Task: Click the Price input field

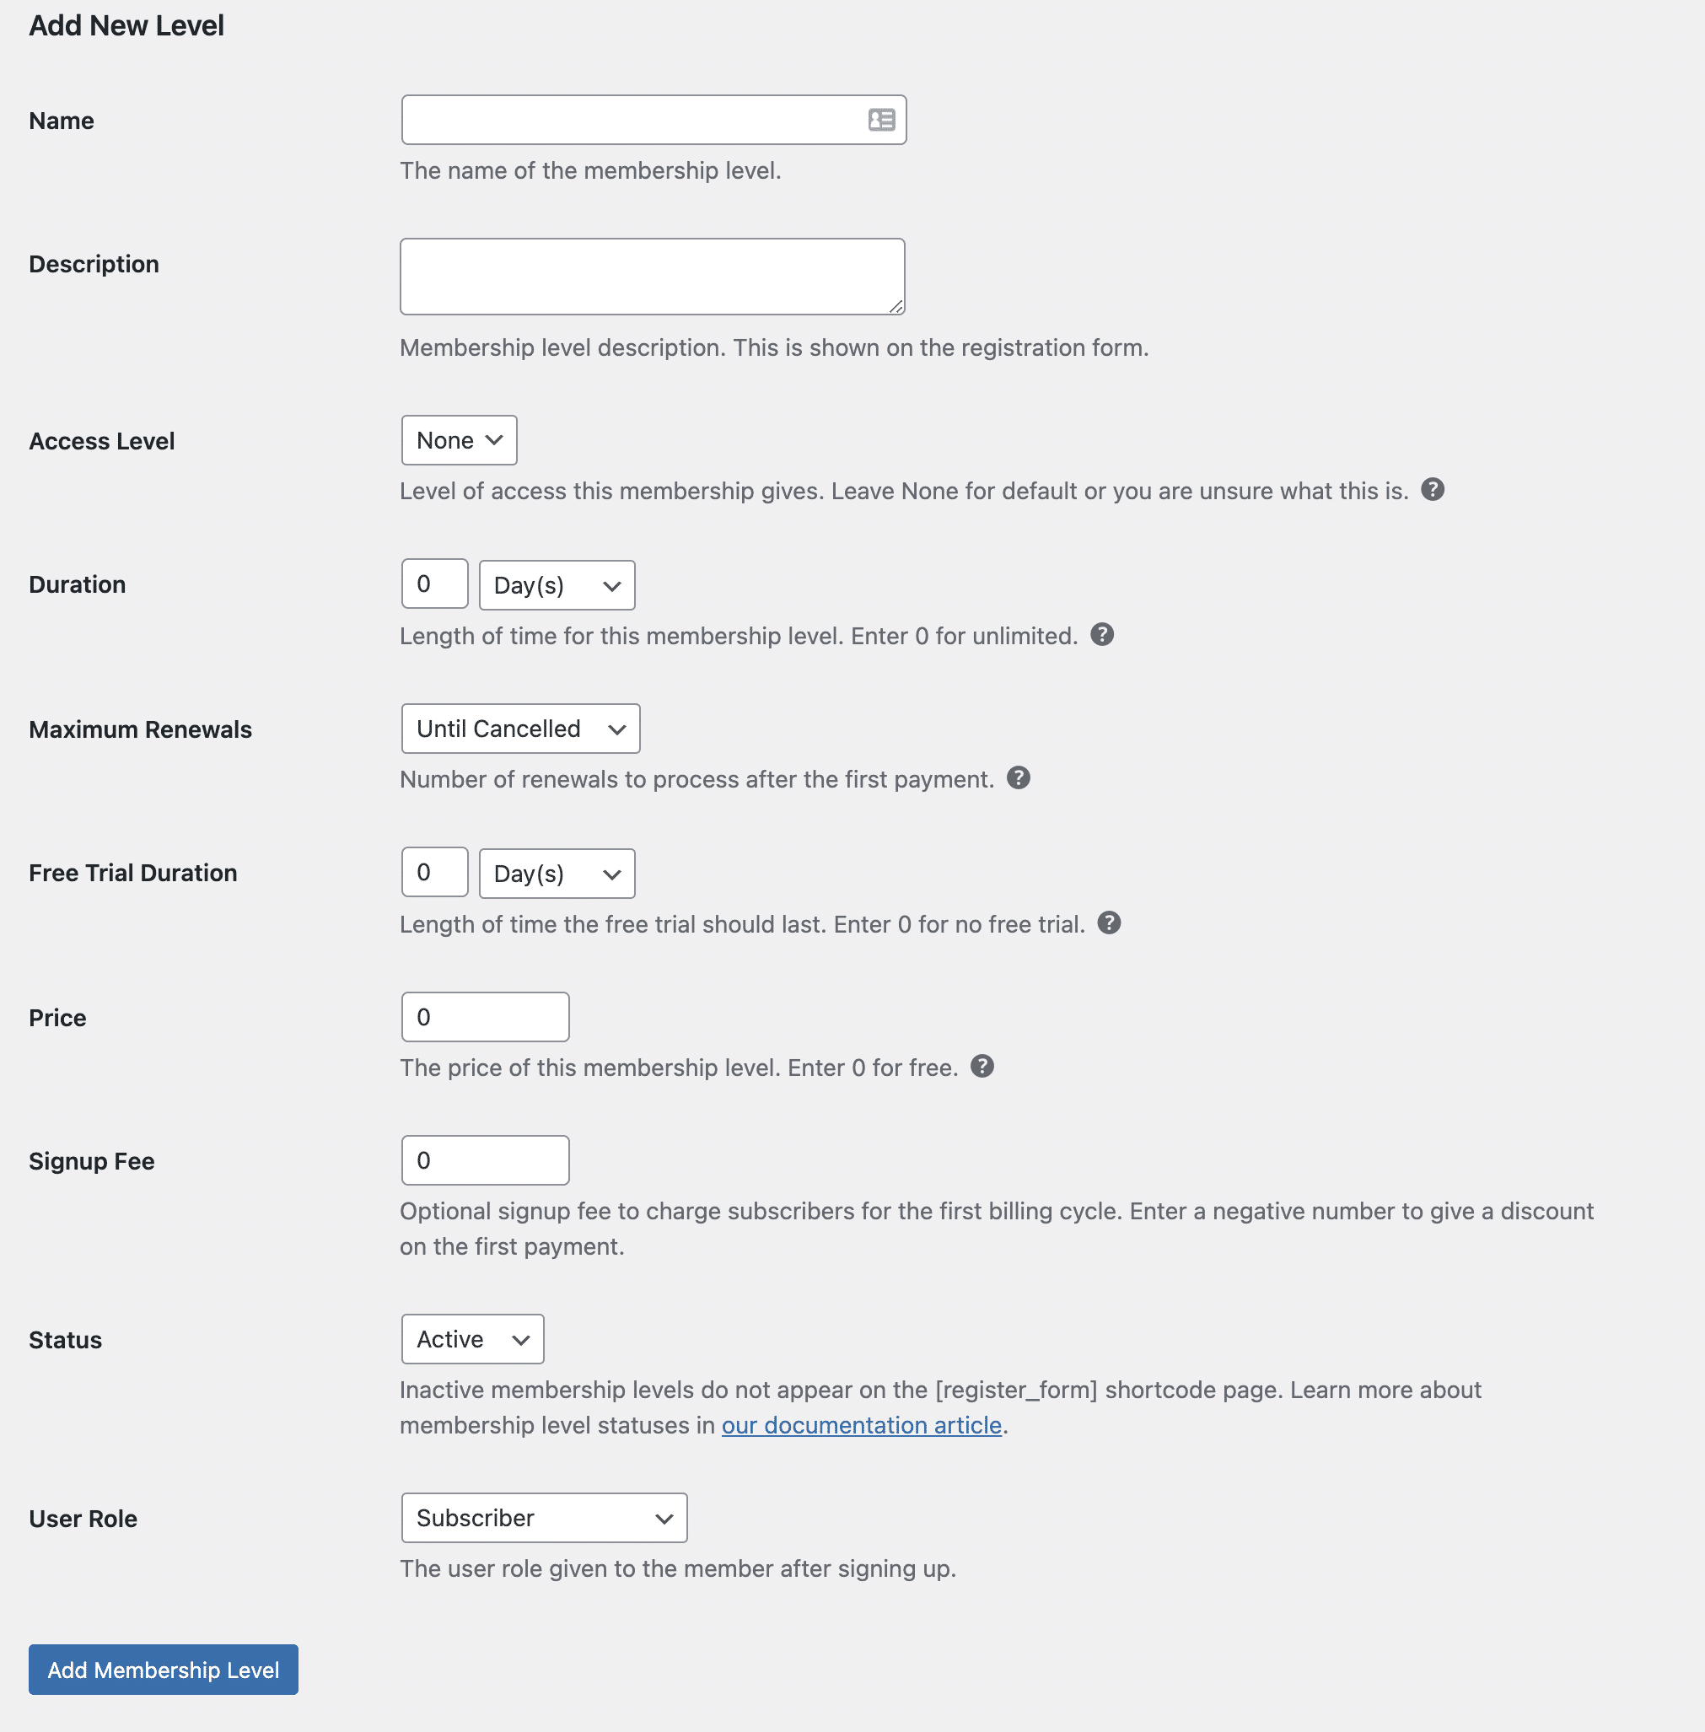Action: click(x=485, y=1017)
